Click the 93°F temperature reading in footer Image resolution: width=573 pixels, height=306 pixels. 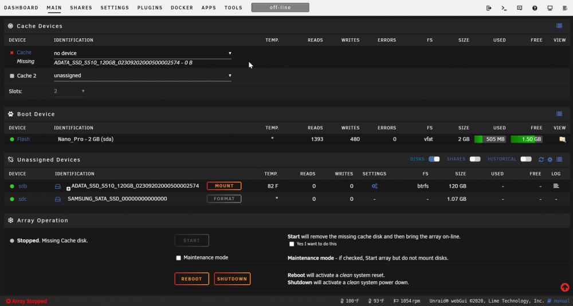(x=376, y=301)
